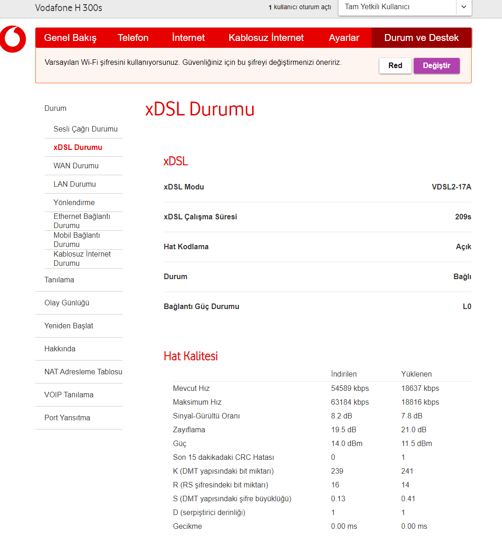Click the Vodafone logo icon
The width and height of the screenshot is (502, 544).
point(13,39)
